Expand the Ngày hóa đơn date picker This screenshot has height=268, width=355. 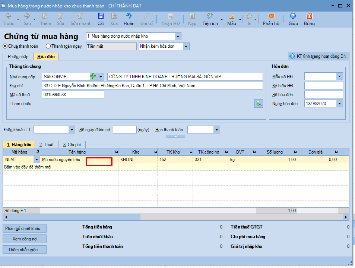(x=339, y=104)
